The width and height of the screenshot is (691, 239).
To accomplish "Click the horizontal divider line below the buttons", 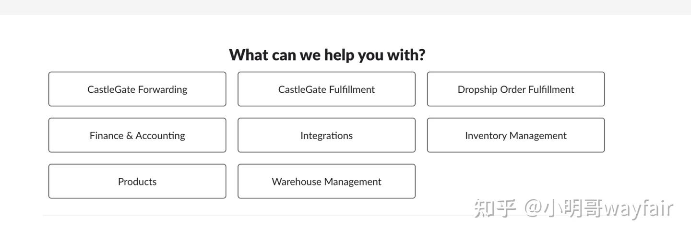I will 240,216.
